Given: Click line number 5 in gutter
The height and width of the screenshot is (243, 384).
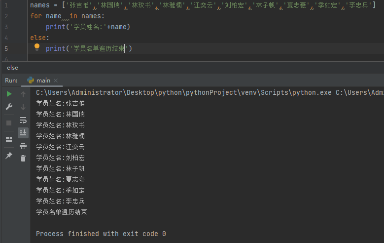Looking at the screenshot, I should pos(6,48).
